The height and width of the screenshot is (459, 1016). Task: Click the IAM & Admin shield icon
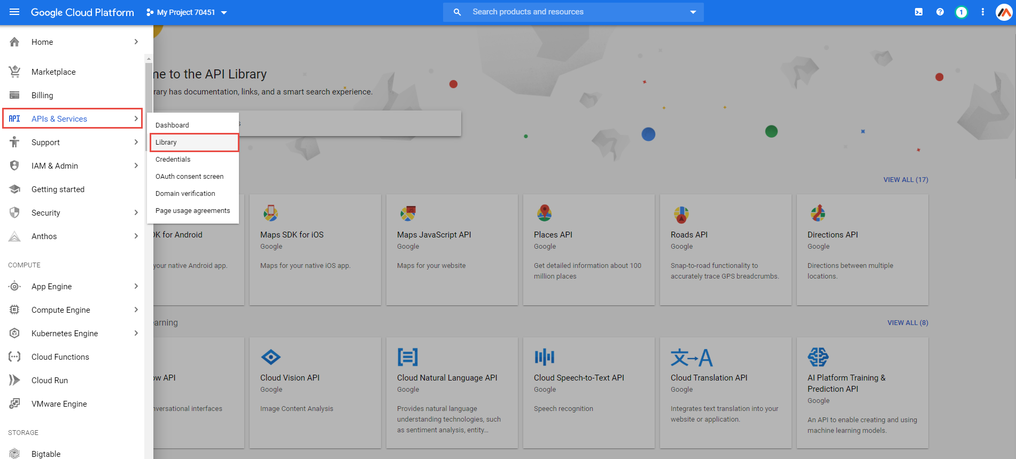click(x=14, y=165)
